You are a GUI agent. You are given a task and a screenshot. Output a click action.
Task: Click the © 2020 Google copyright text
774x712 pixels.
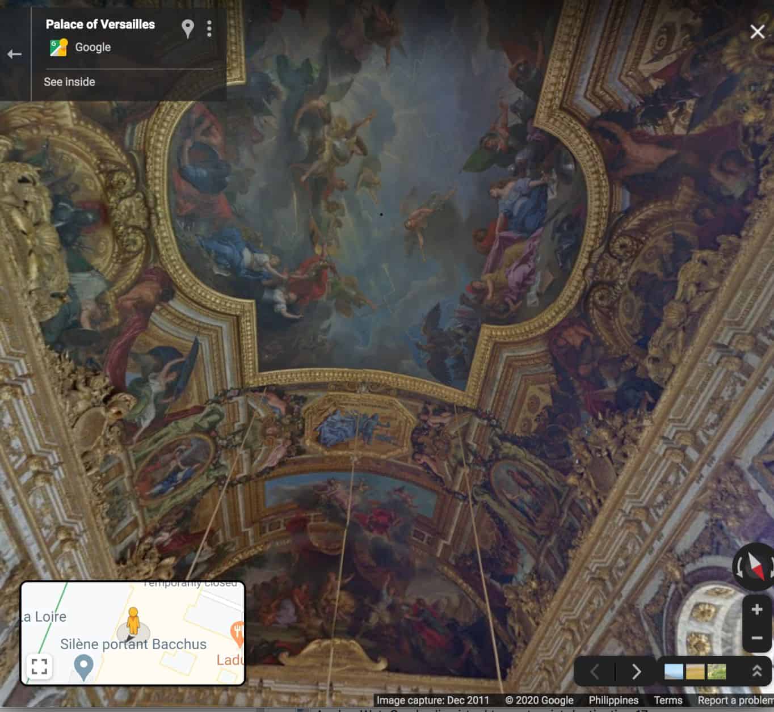point(539,700)
